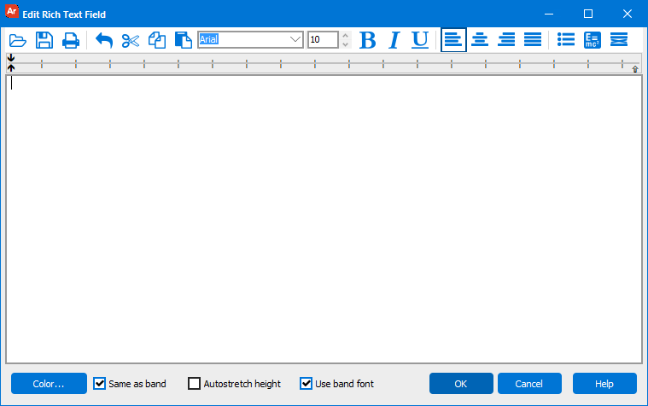
Task: Click the Undo arrow icon
Action: tap(104, 40)
